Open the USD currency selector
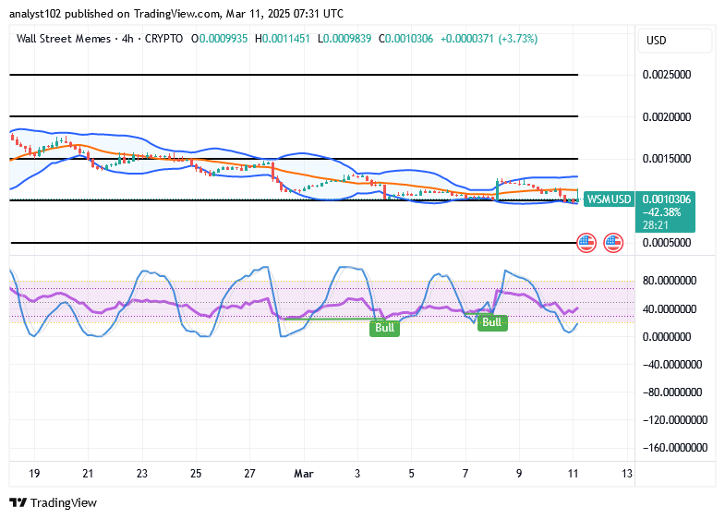Image resolution: width=725 pixels, height=519 pixels. pyautogui.click(x=674, y=41)
